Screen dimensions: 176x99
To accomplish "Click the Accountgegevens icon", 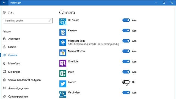I will click(4, 88).
